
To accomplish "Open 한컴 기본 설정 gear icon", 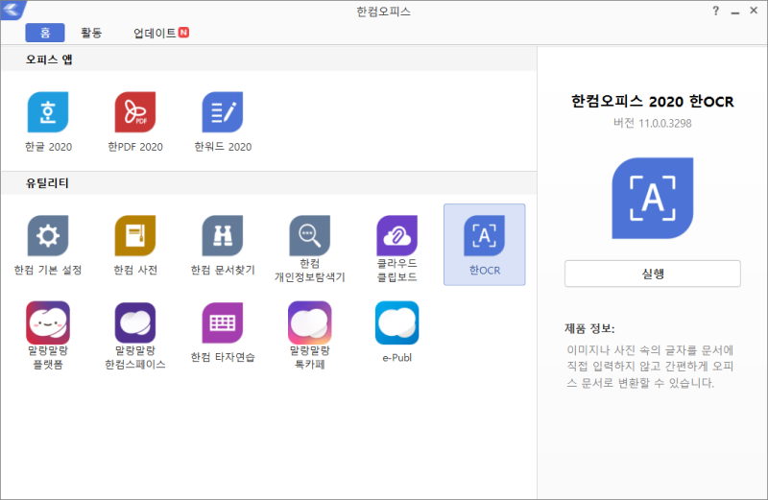I will tap(48, 235).
